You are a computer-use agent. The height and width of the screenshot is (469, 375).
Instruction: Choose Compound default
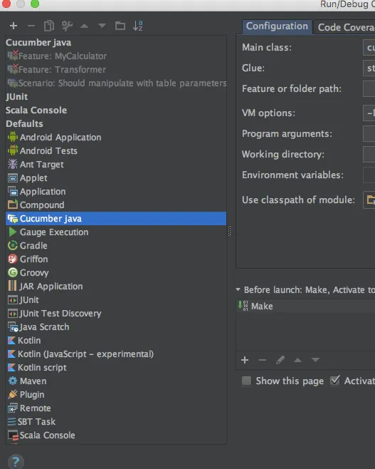point(116,205)
